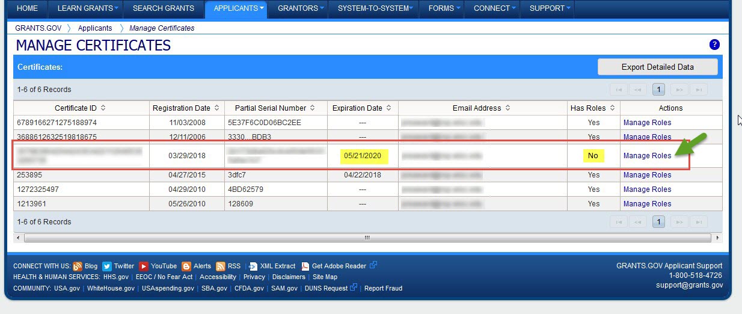Expand the CONNECT dropdown arrow
This screenshot has width=742, height=314.
(x=514, y=8)
